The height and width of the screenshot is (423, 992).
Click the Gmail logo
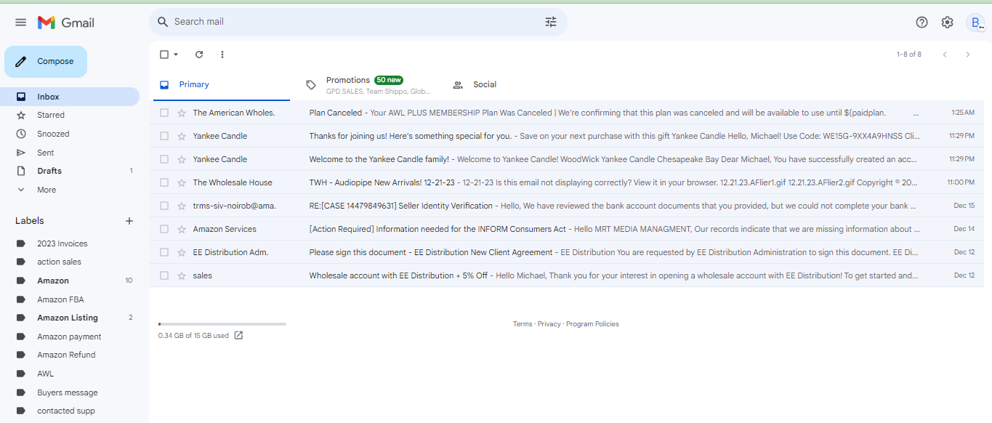(x=66, y=23)
